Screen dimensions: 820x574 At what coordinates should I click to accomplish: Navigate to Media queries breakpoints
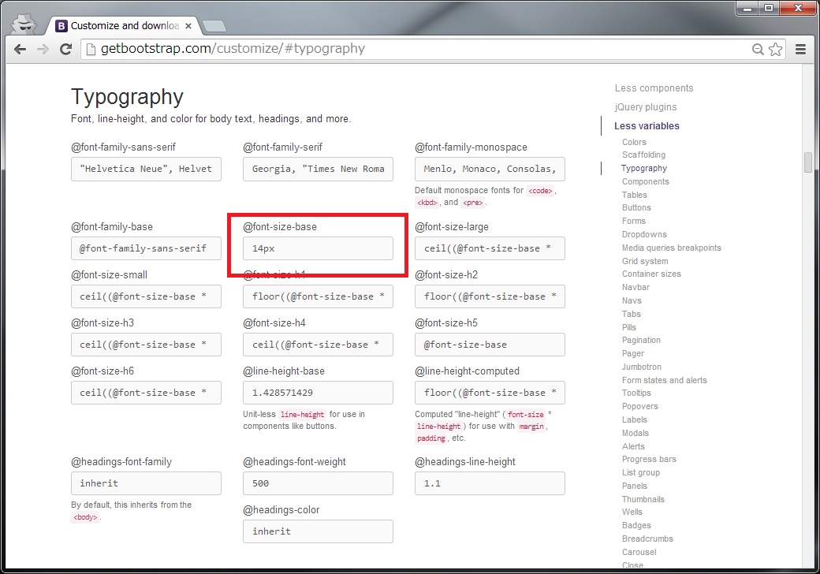(672, 247)
